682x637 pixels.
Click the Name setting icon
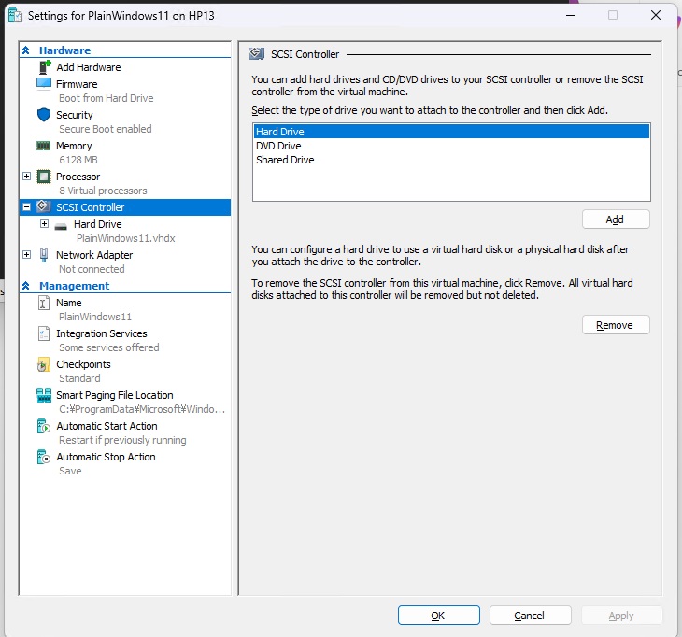[x=44, y=303]
